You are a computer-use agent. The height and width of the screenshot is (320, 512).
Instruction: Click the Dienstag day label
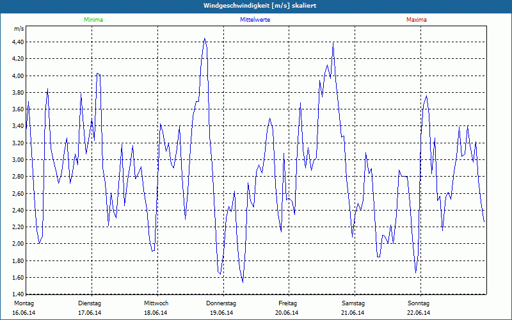coord(90,303)
